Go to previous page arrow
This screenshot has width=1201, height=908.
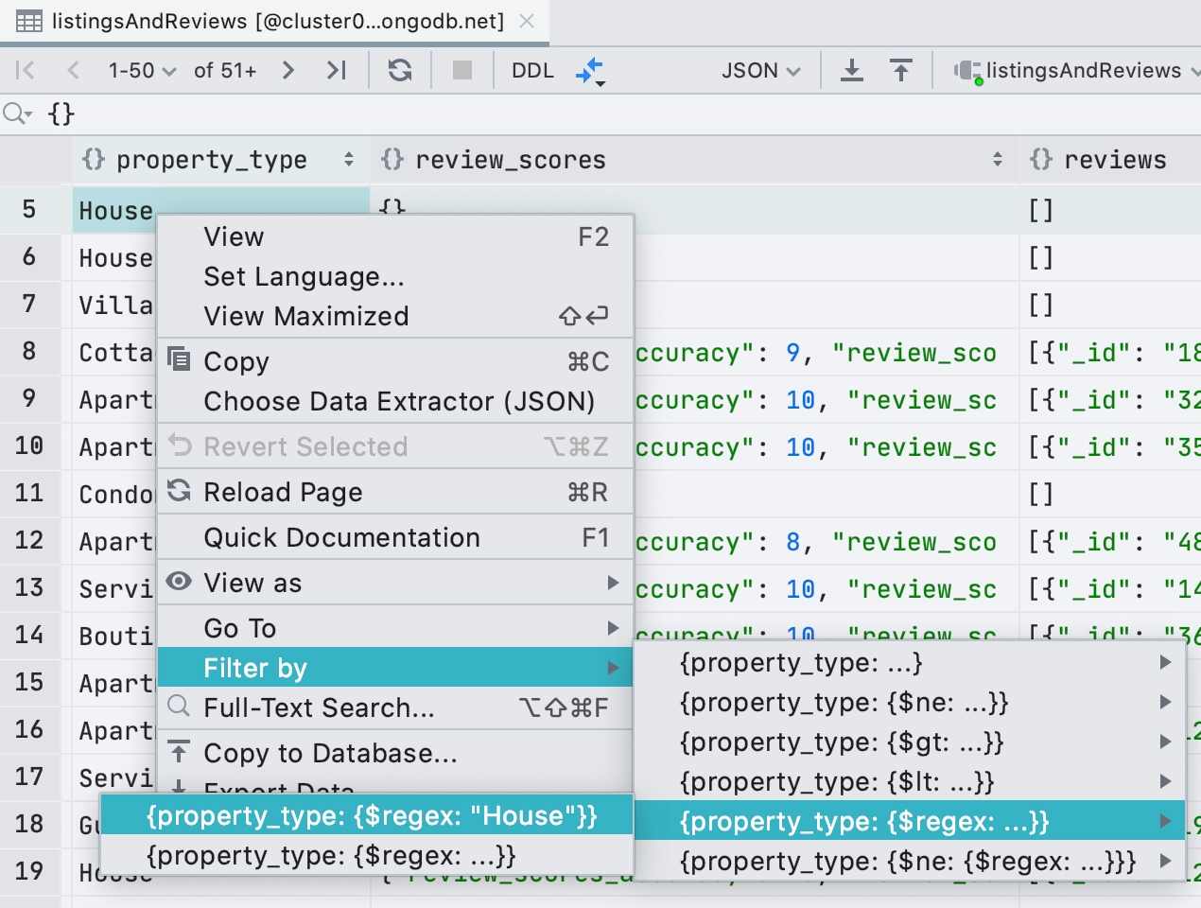click(x=74, y=70)
